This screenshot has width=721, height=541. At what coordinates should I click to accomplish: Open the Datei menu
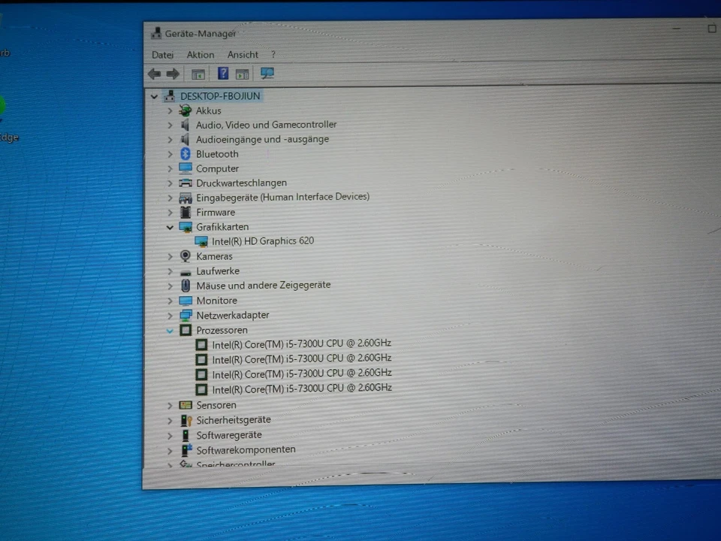pos(163,55)
